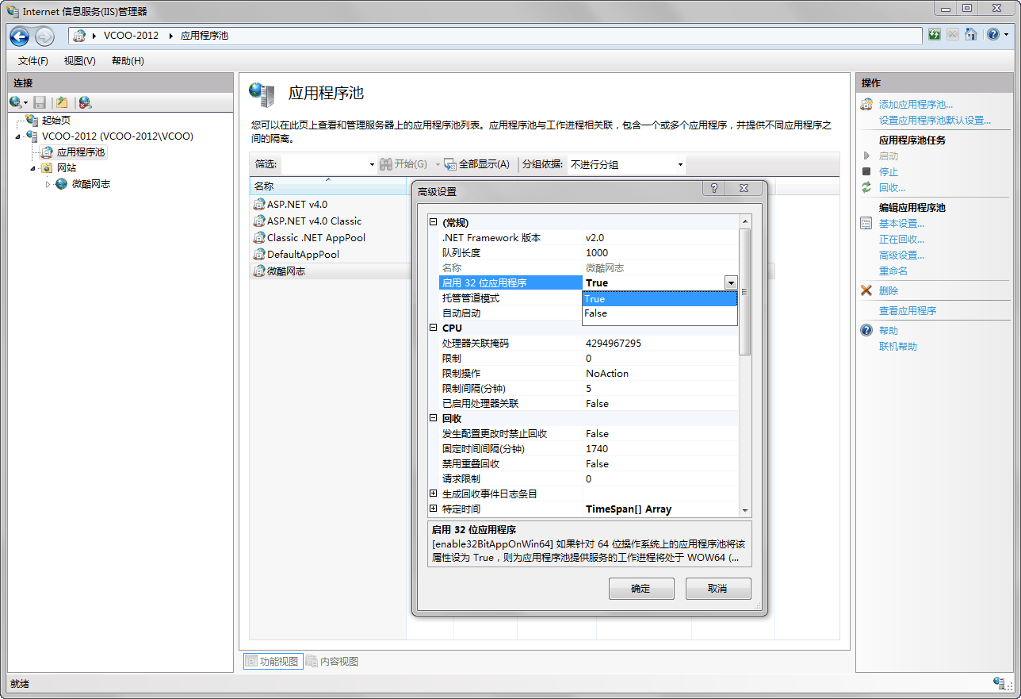Expand the 特定时间 property node

click(433, 509)
